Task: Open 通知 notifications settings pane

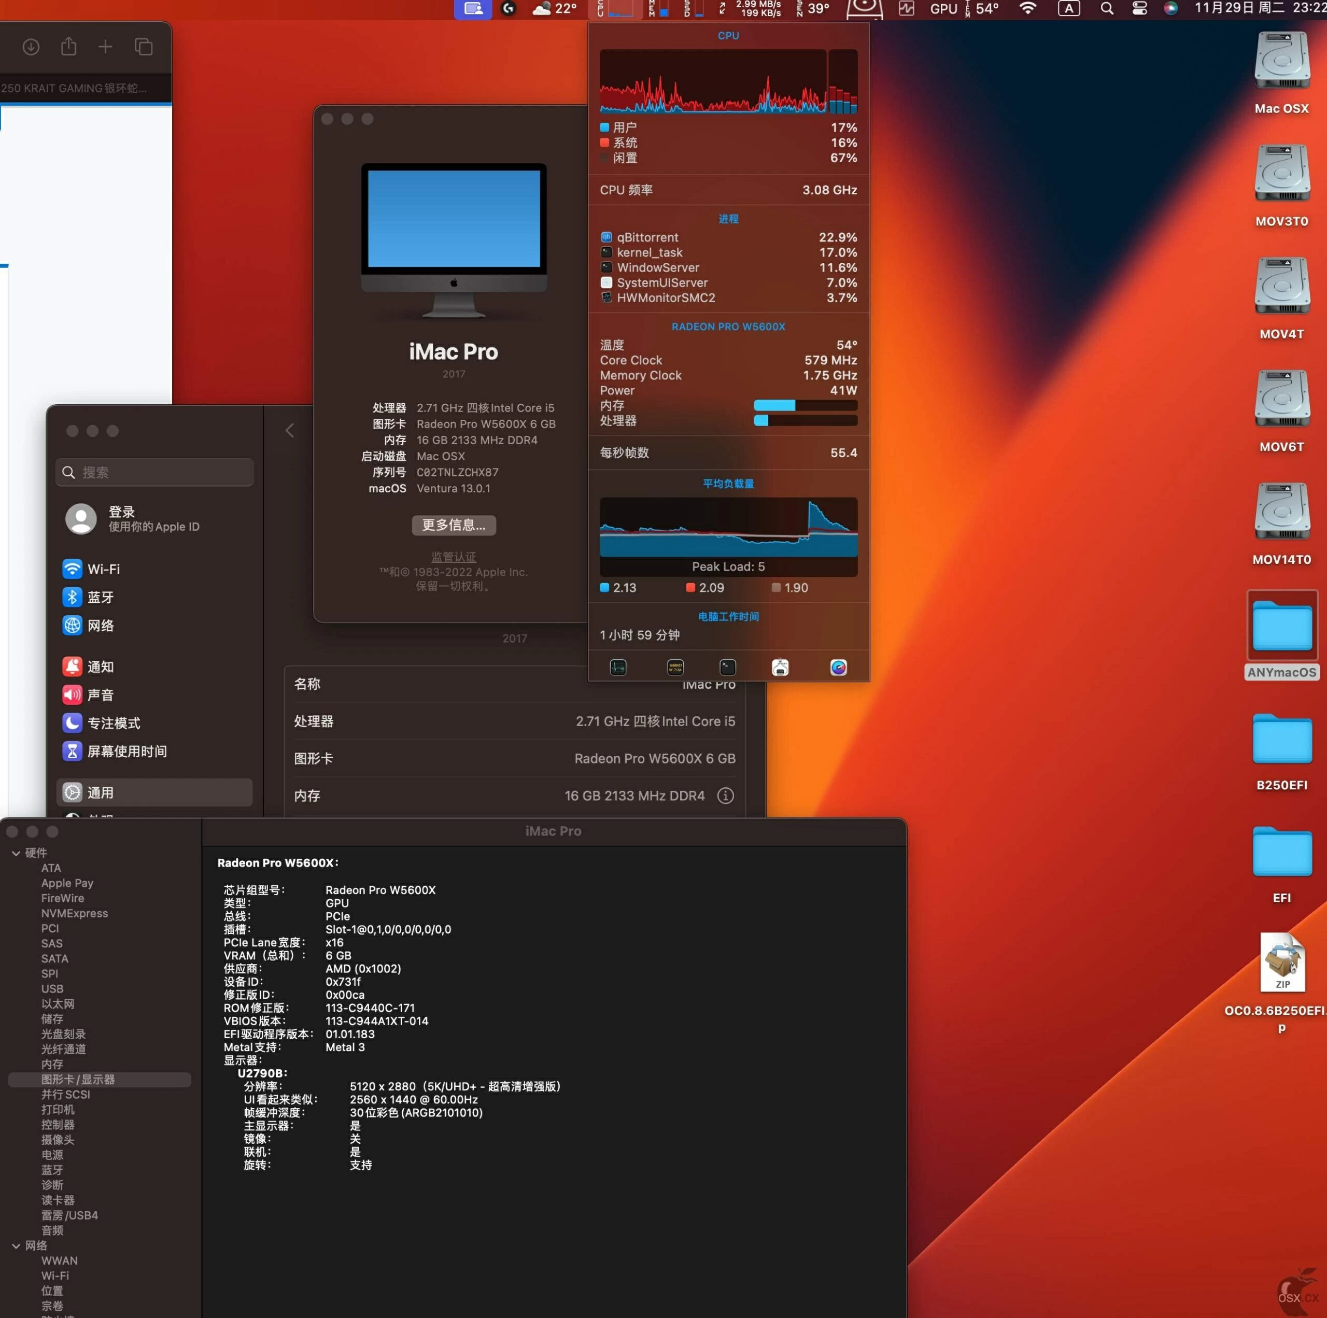Action: 154,667
